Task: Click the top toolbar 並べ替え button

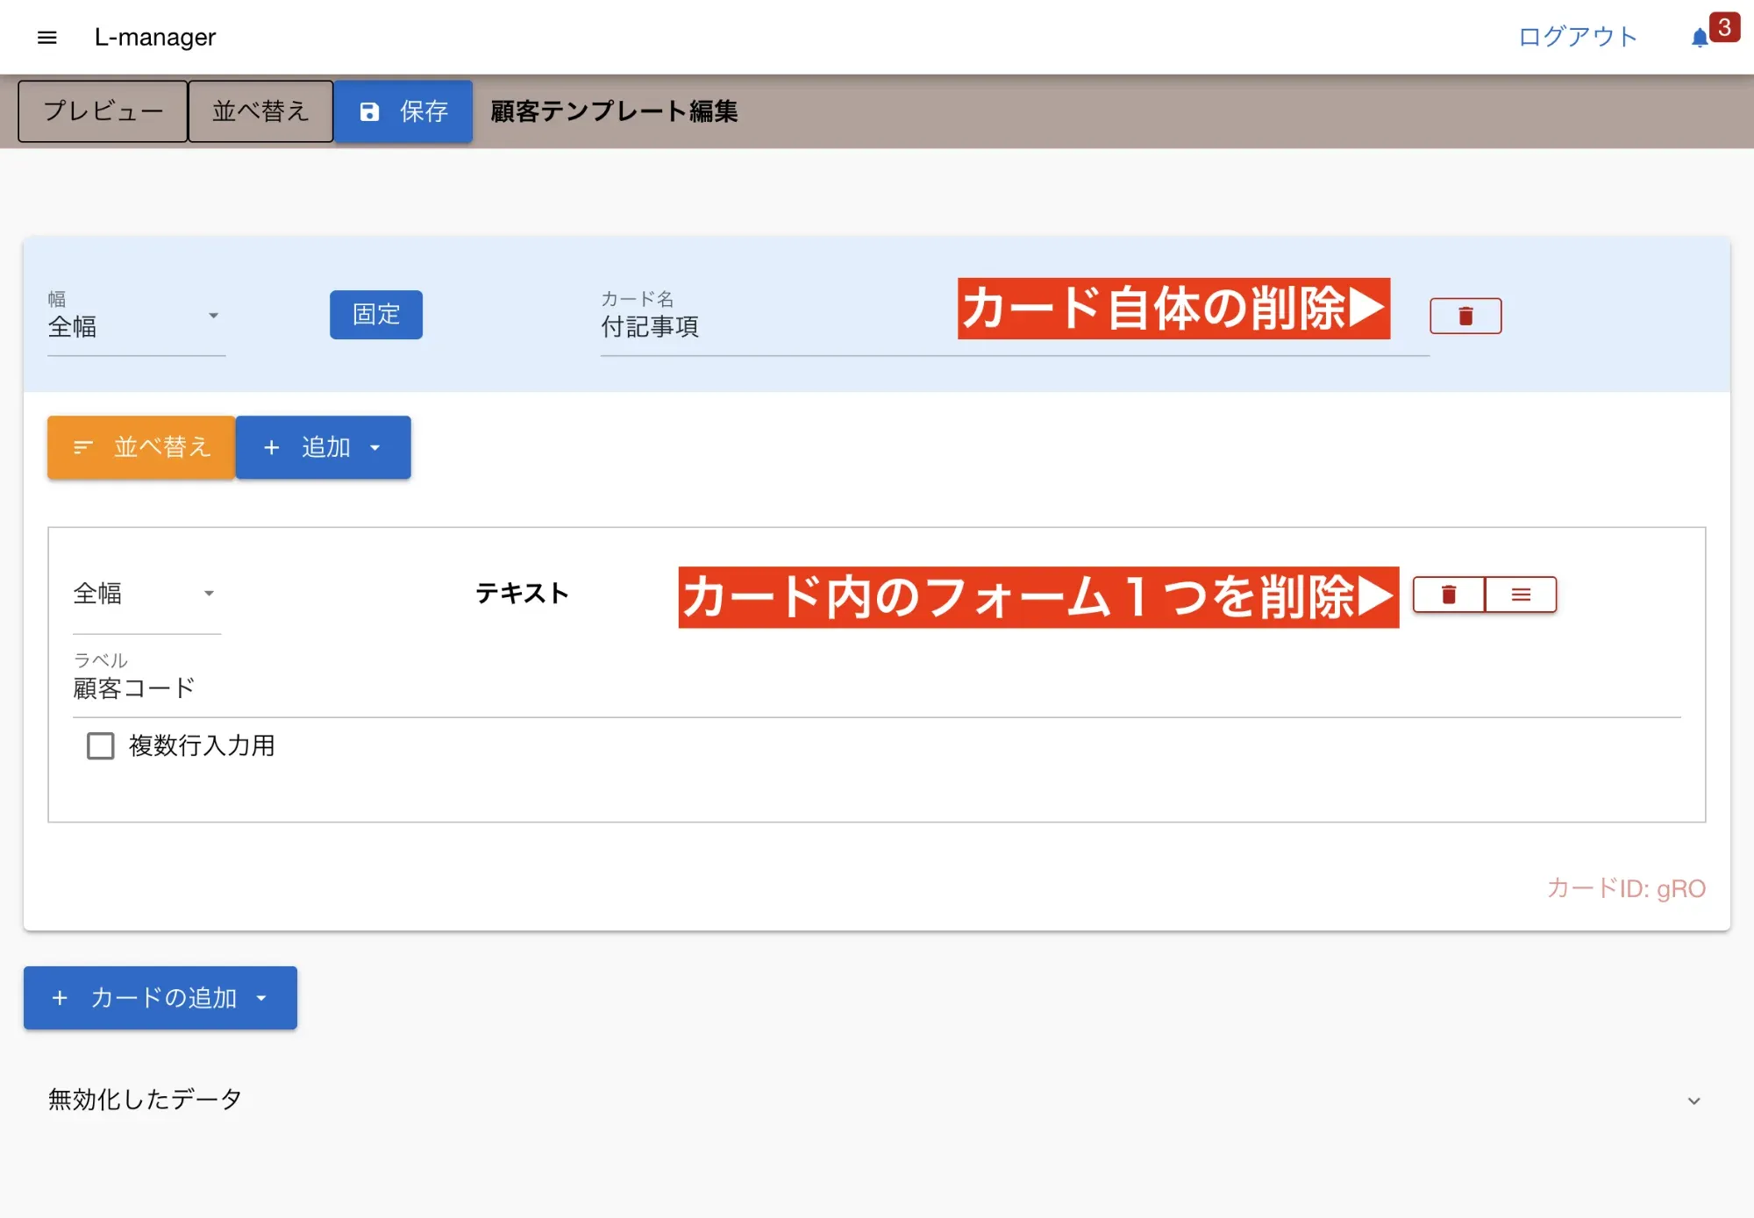Action: (260, 111)
